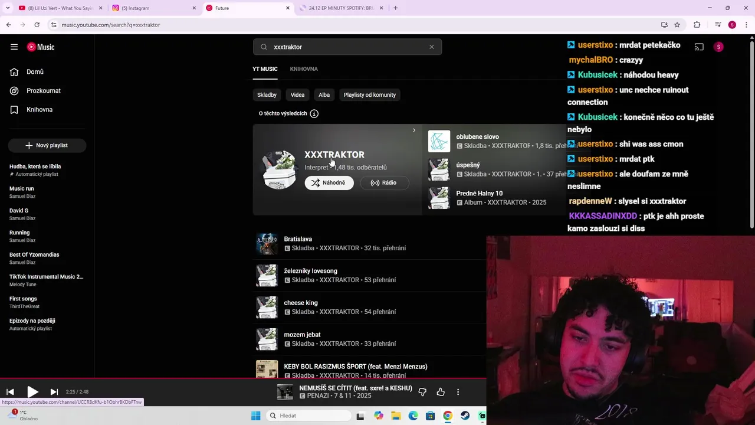This screenshot has width=755, height=425.
Task: Open the Windows Start menu
Action: pyautogui.click(x=255, y=416)
